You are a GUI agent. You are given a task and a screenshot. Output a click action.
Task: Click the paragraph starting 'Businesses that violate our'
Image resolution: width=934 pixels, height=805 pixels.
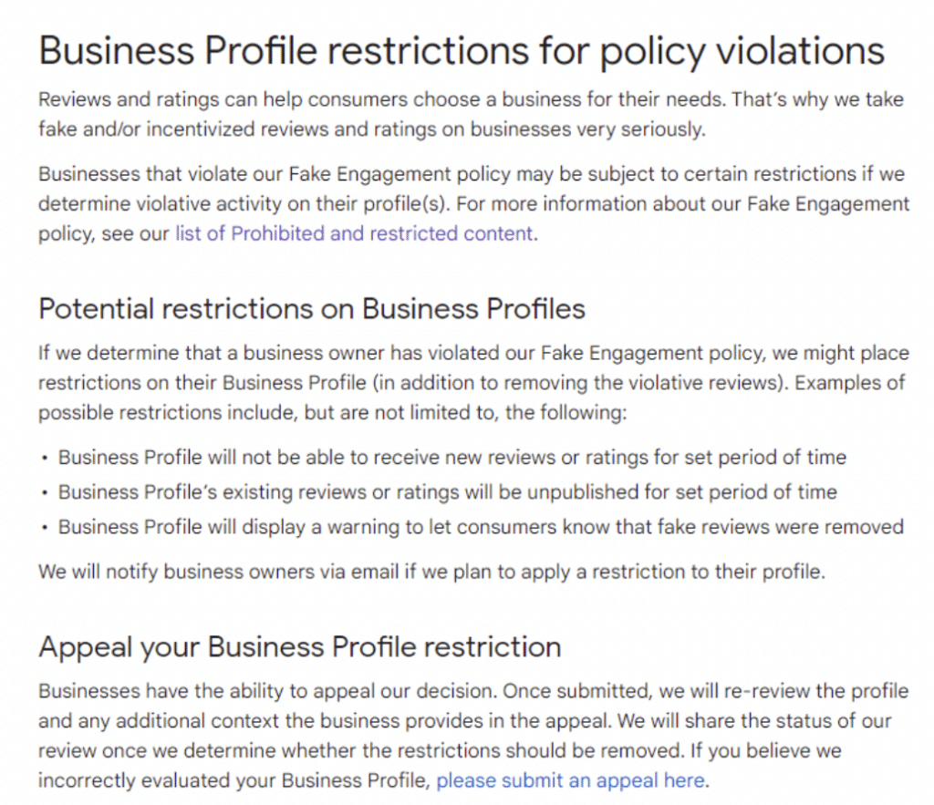[474, 203]
